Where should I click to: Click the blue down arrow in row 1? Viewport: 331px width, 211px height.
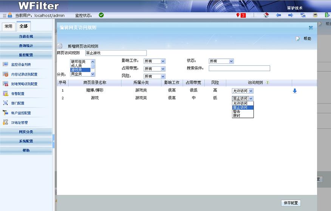pyautogui.click(x=295, y=91)
